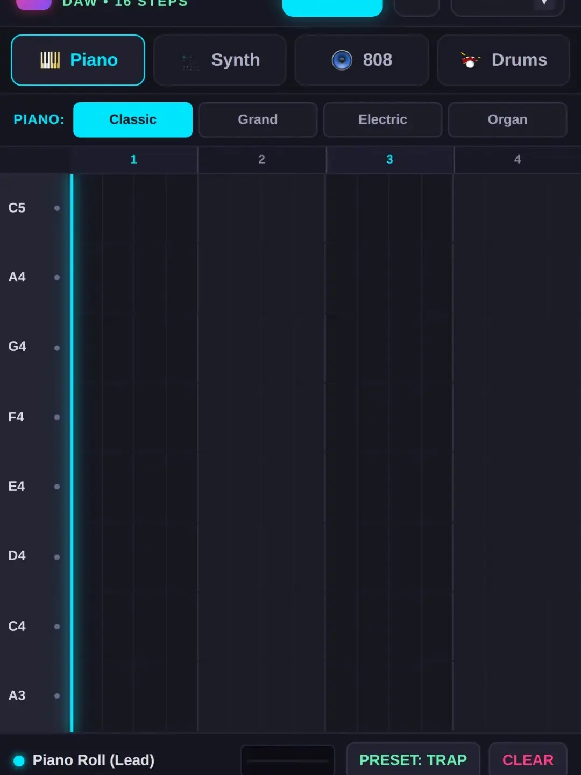Screen dimensions: 581x775
Task: Switch to the Grand piano sound
Action: (258, 119)
